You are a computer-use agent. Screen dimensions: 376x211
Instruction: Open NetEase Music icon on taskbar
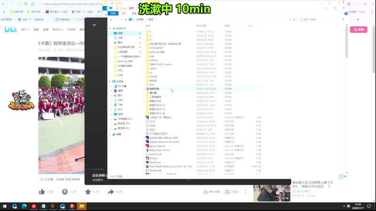click(34, 206)
